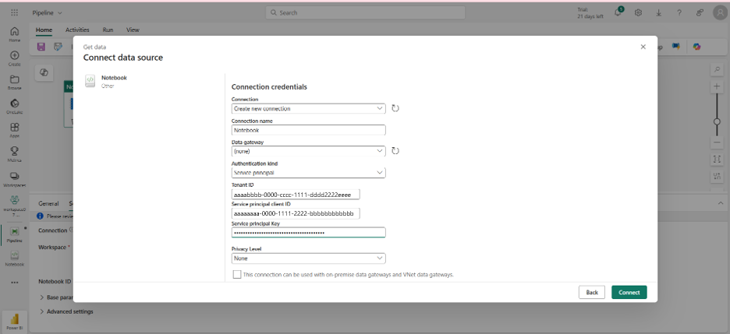This screenshot has width=730, height=334.
Task: Open the Power BI experience switcher
Action: pos(15,322)
